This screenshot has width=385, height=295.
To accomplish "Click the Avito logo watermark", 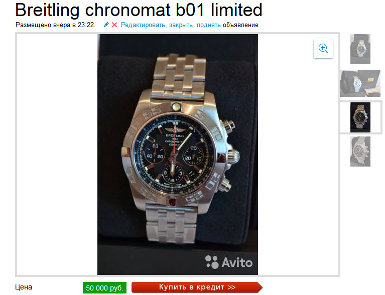I will tap(228, 262).
